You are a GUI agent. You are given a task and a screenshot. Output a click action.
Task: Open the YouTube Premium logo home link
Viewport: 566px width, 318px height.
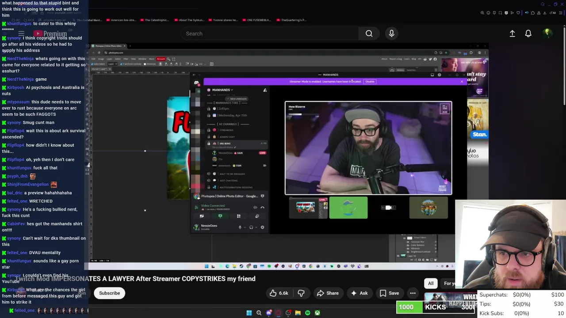click(x=50, y=34)
